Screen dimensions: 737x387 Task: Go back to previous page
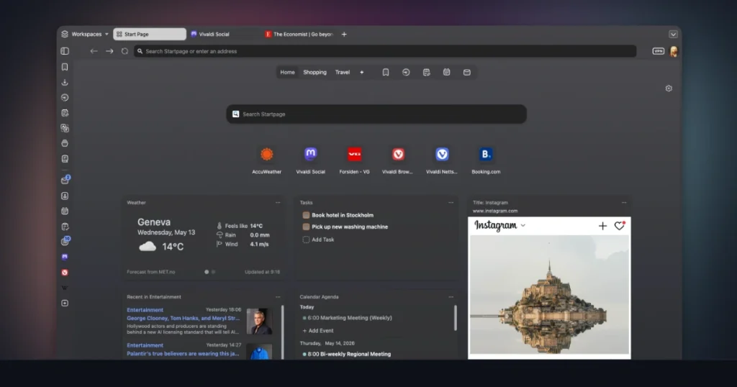pyautogui.click(x=94, y=51)
